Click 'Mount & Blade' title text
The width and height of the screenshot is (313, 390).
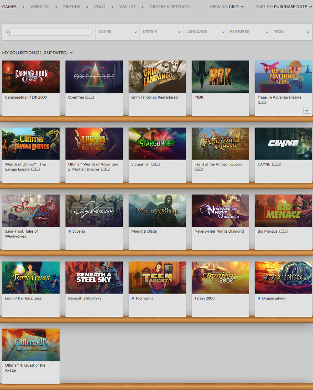(144, 231)
